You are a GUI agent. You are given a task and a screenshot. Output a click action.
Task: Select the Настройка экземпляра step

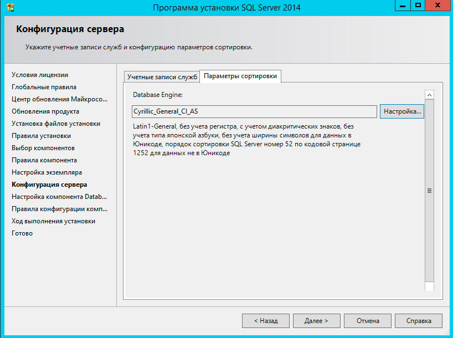[47, 172]
